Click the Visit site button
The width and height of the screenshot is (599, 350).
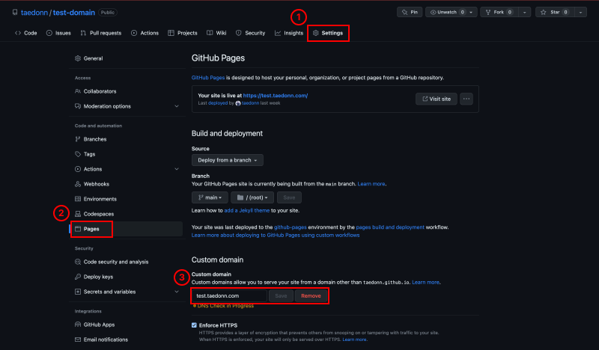pyautogui.click(x=437, y=99)
